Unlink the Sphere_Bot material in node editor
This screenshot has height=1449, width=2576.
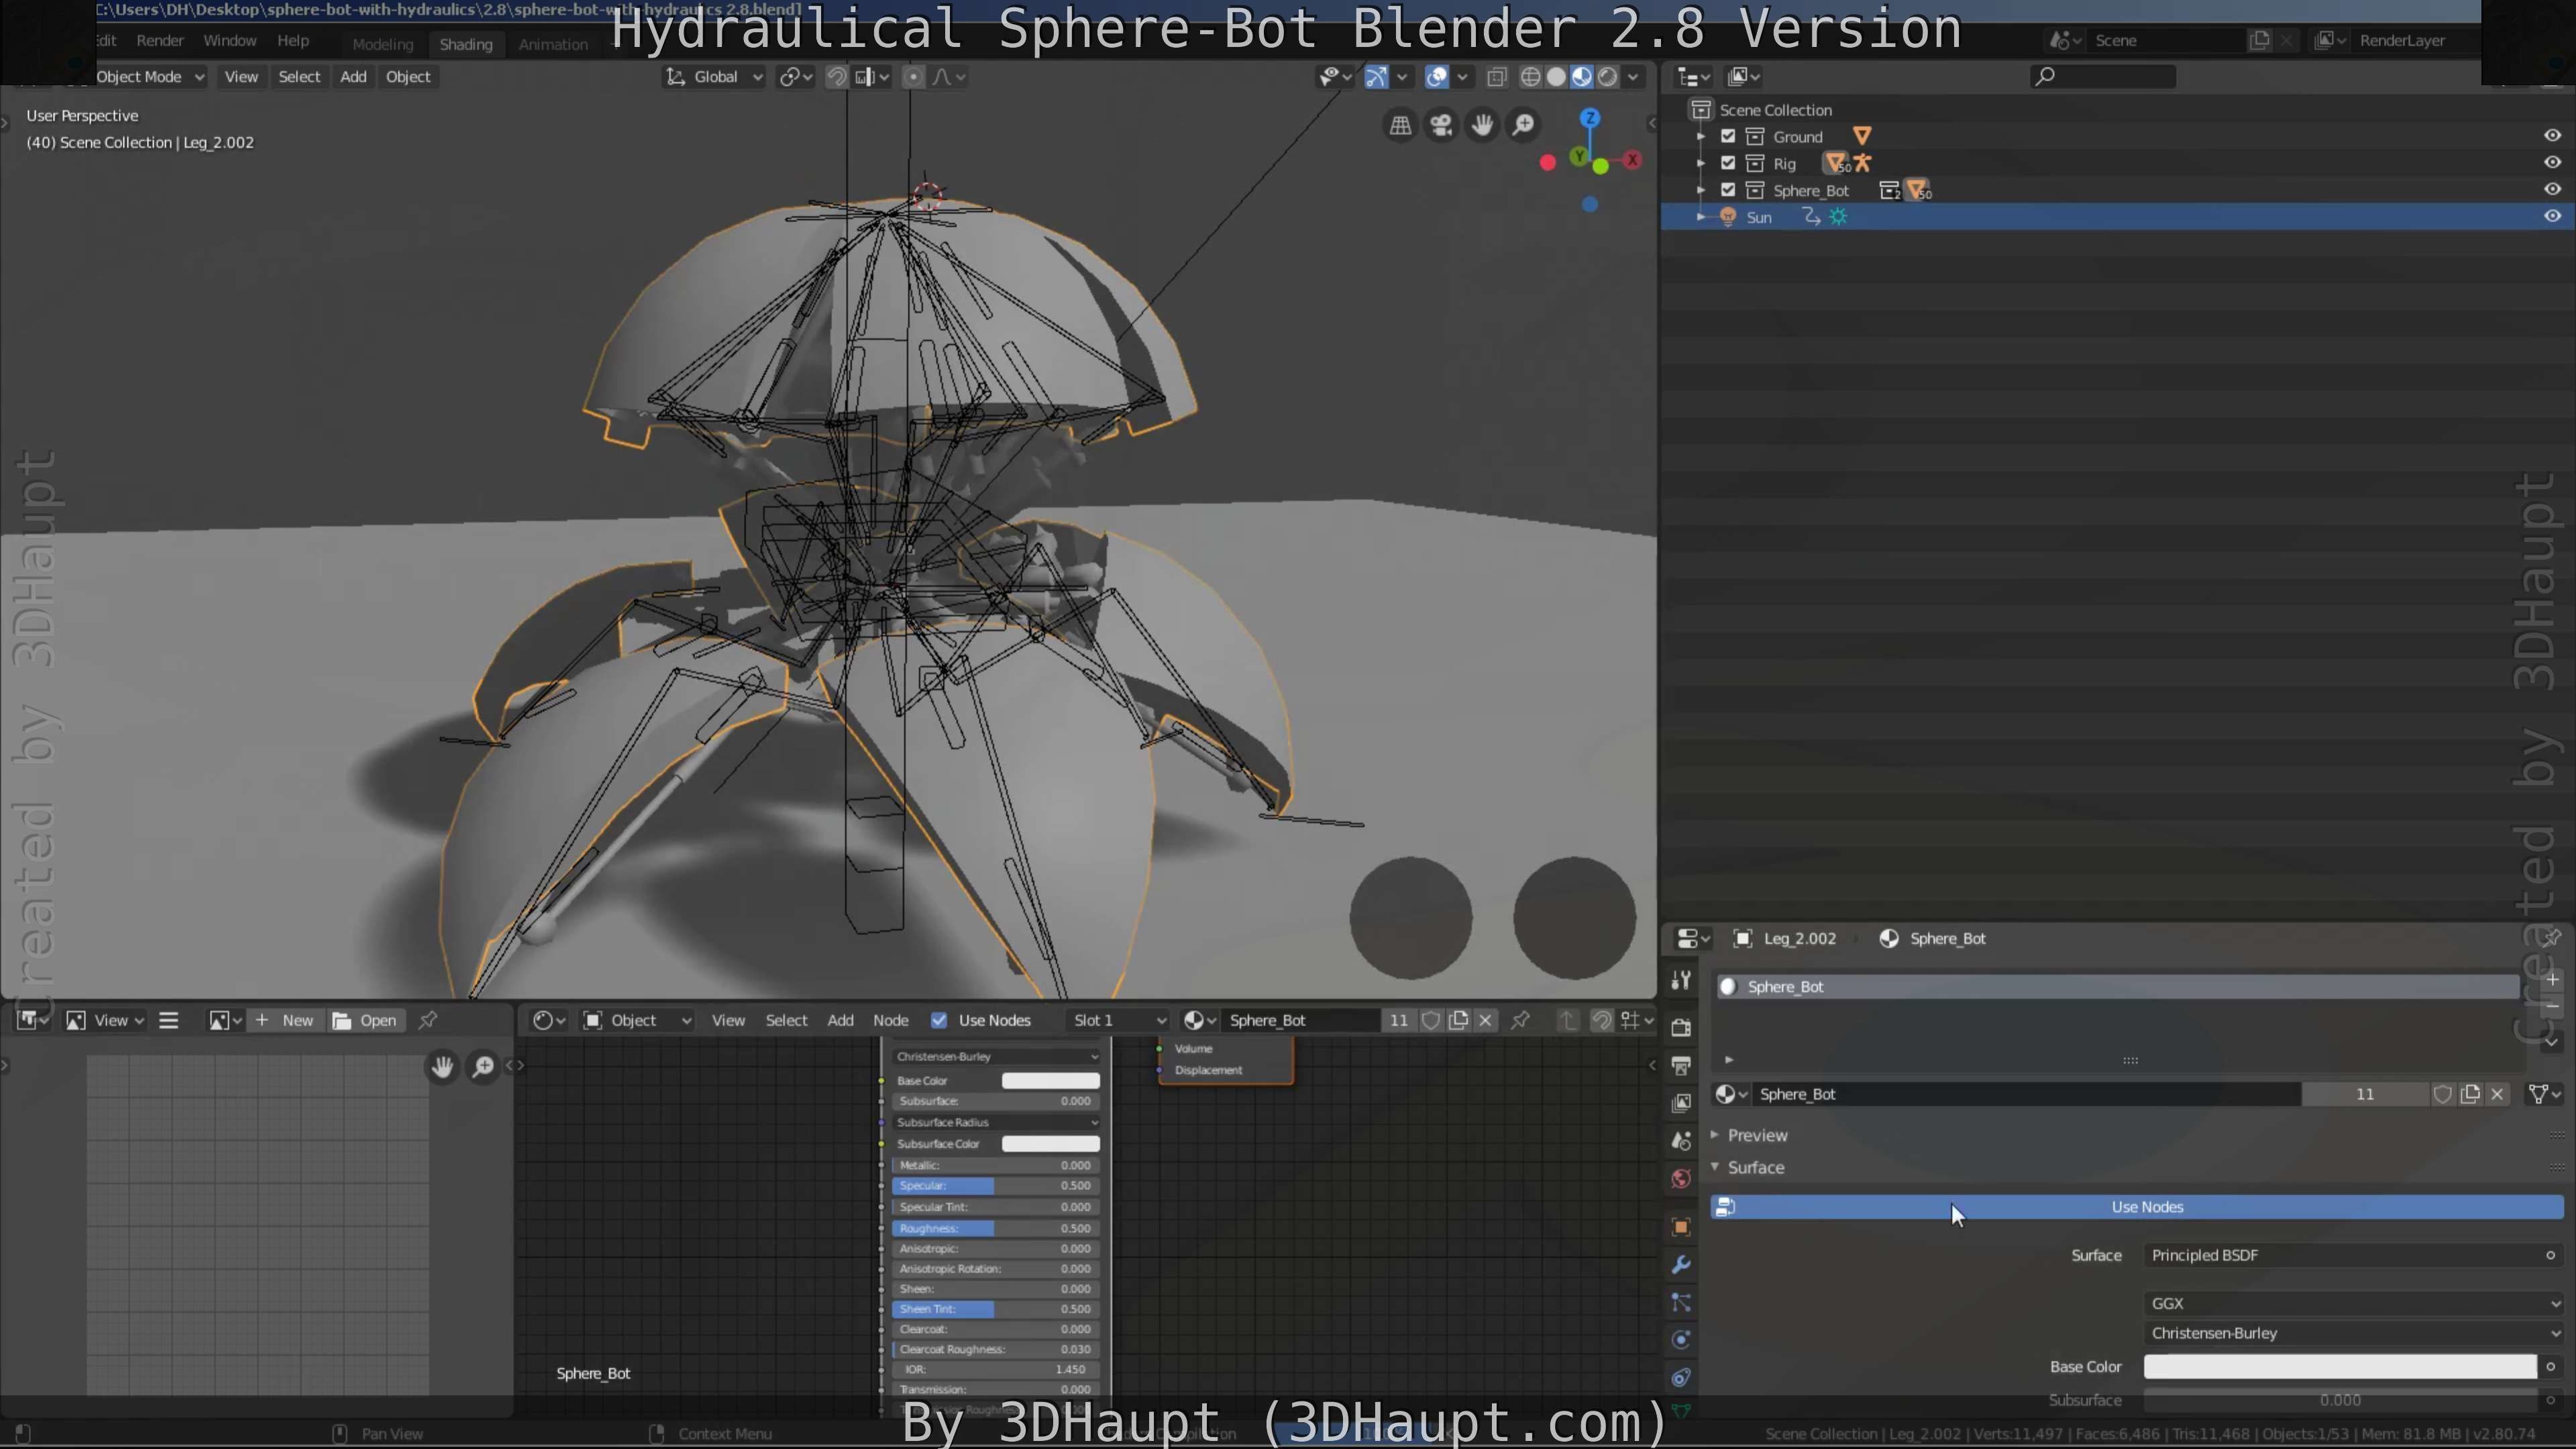pos(1486,1021)
